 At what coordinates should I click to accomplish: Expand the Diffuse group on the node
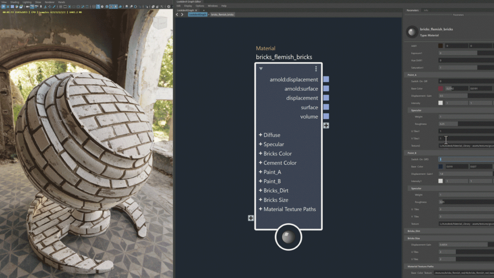pyautogui.click(x=261, y=135)
